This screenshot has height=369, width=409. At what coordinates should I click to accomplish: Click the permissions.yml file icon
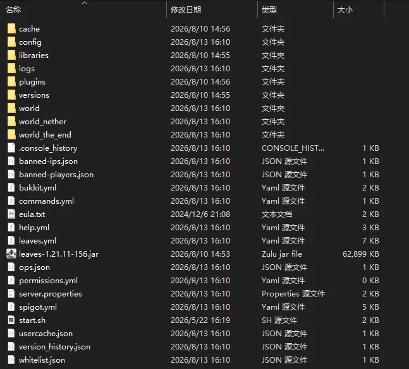pyautogui.click(x=11, y=281)
